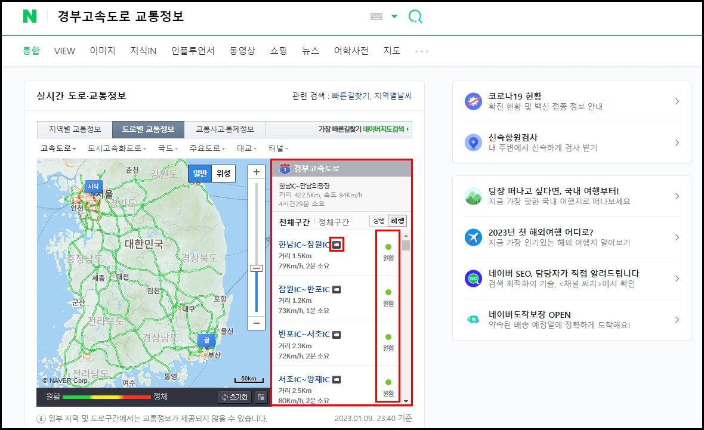Image resolution: width=704 pixels, height=430 pixels.
Task: Open the VIEW tab
Action: [x=64, y=51]
